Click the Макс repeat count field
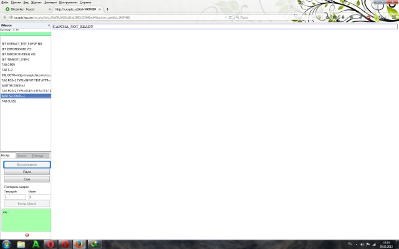 pyautogui.click(x=38, y=197)
